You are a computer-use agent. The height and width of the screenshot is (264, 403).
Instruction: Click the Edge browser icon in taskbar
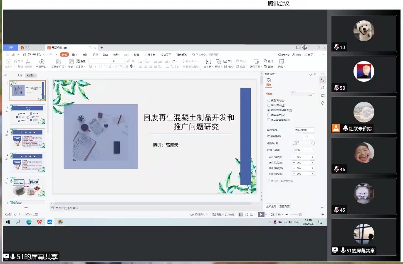click(29, 222)
